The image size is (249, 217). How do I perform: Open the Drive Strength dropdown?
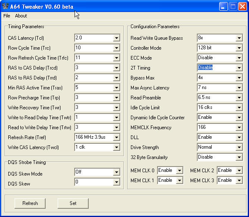coord(239,147)
